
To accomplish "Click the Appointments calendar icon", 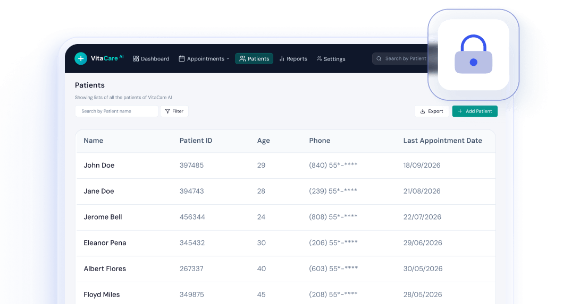I will pyautogui.click(x=182, y=58).
